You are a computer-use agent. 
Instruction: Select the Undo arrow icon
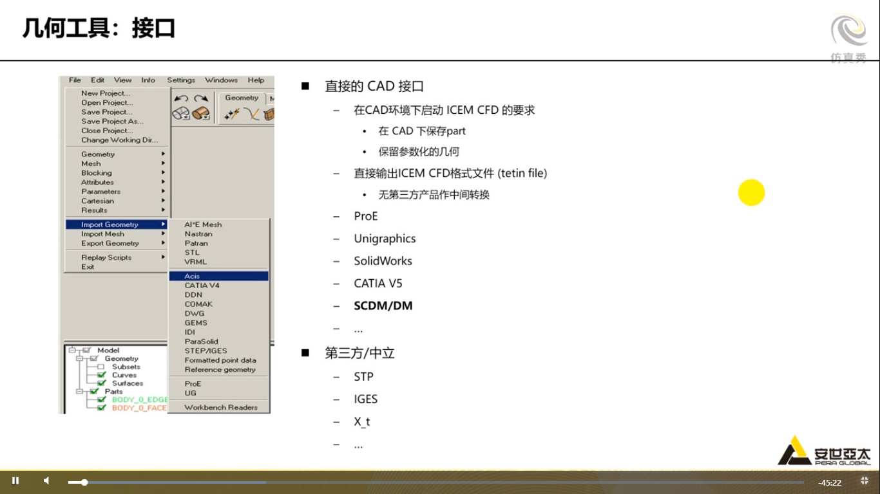[x=182, y=98]
